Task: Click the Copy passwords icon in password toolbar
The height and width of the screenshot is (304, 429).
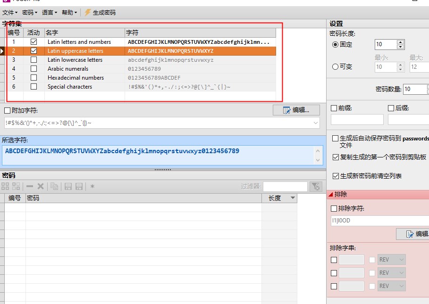Action: coord(53,186)
